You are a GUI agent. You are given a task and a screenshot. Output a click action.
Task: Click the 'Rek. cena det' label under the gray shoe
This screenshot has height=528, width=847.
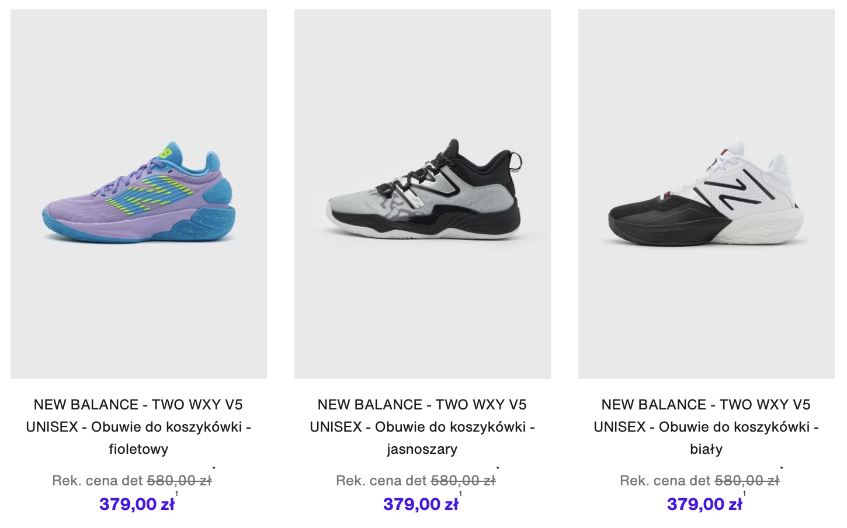(381, 481)
